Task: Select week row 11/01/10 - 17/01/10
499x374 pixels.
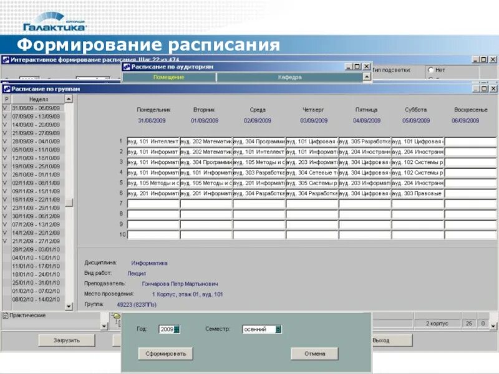Action: coord(36,266)
